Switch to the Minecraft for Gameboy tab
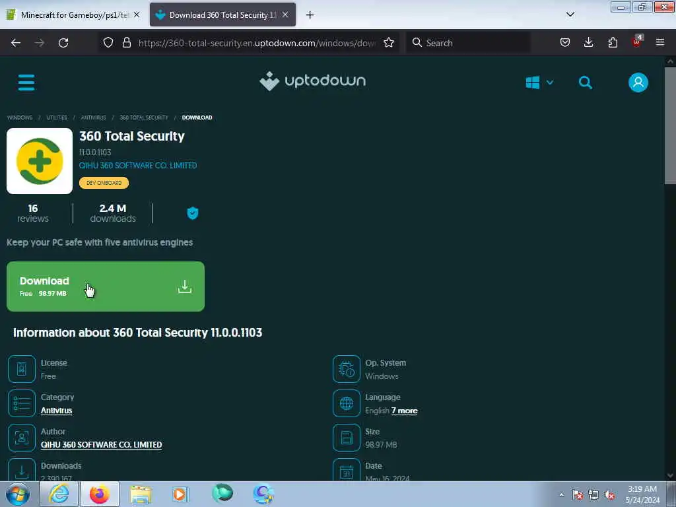 click(x=73, y=15)
